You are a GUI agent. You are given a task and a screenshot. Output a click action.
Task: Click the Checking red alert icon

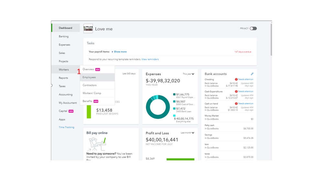tap(236, 80)
